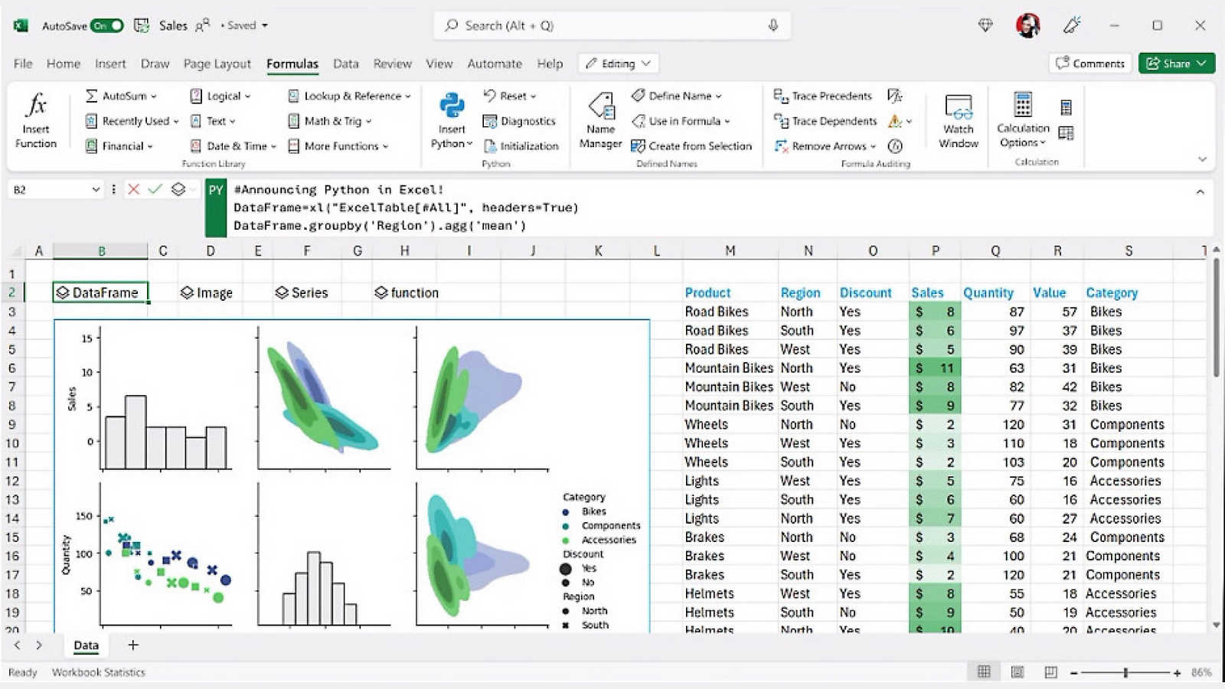The width and height of the screenshot is (1225, 689).
Task: Open the Editing mode dropdown
Action: click(619, 64)
